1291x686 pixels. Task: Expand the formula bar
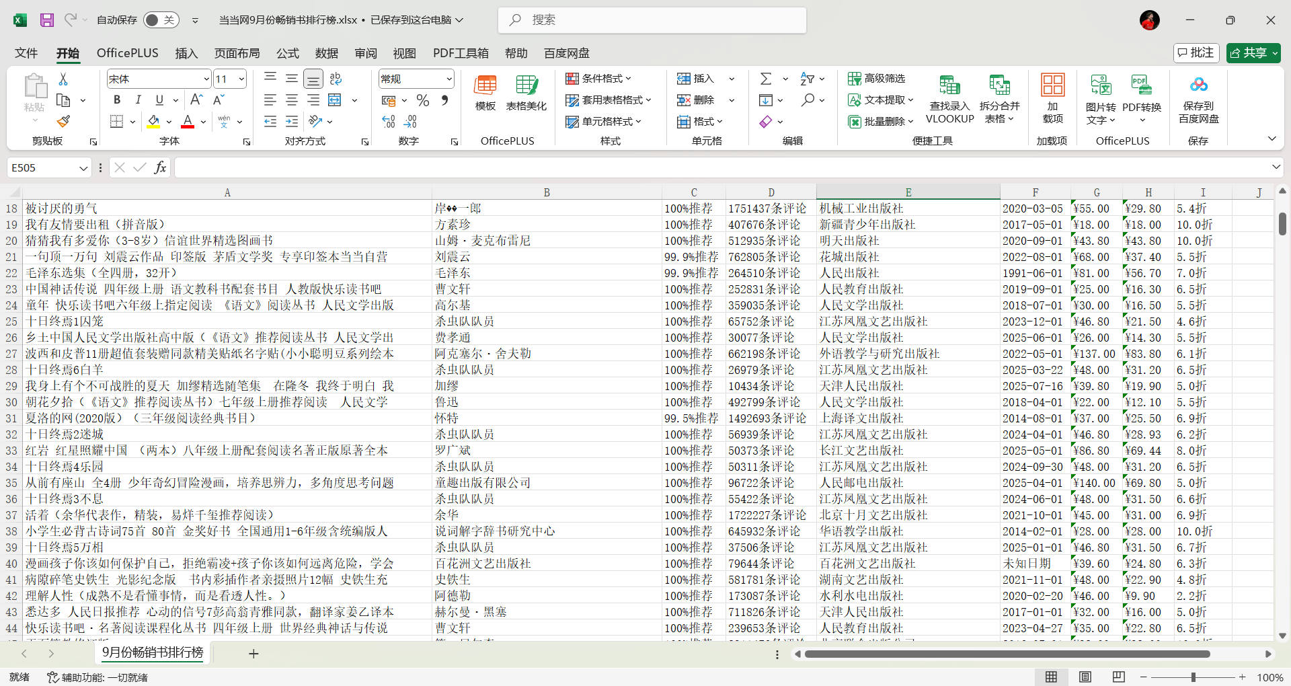click(1276, 167)
